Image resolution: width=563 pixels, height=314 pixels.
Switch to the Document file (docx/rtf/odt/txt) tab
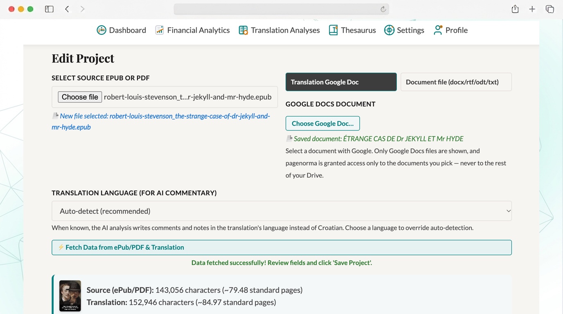coord(456,82)
